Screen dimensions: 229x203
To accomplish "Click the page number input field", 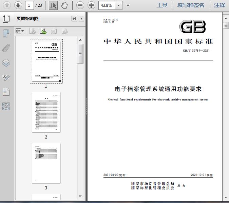I will [30, 5].
